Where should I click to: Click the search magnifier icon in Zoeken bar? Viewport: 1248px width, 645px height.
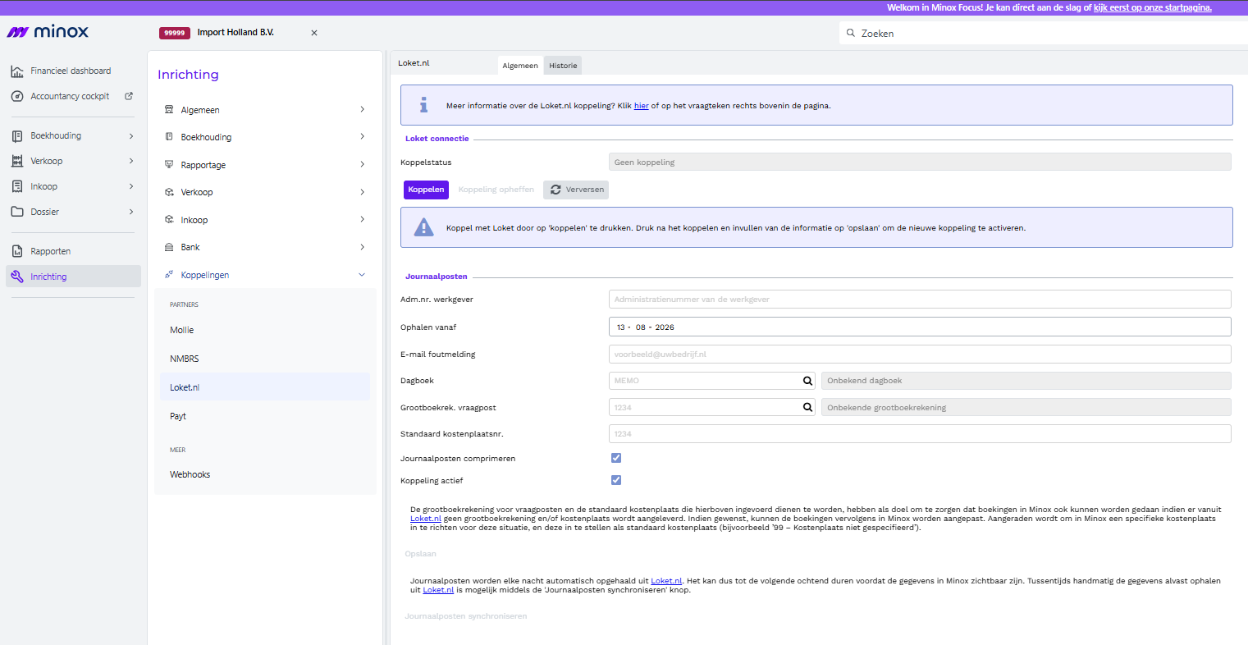tap(851, 34)
